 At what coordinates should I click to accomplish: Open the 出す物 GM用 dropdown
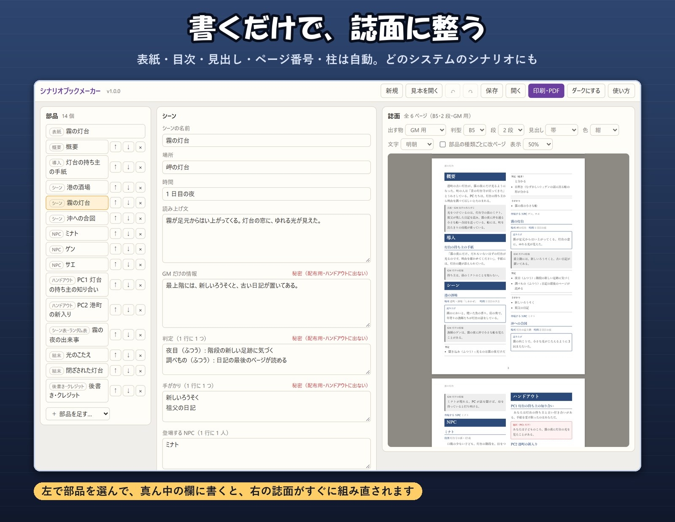pyautogui.click(x=426, y=130)
